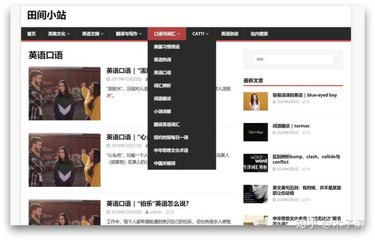Click the comment icon under blue-eyed boy article
The width and height of the screenshot is (375, 240).
pos(304,102)
